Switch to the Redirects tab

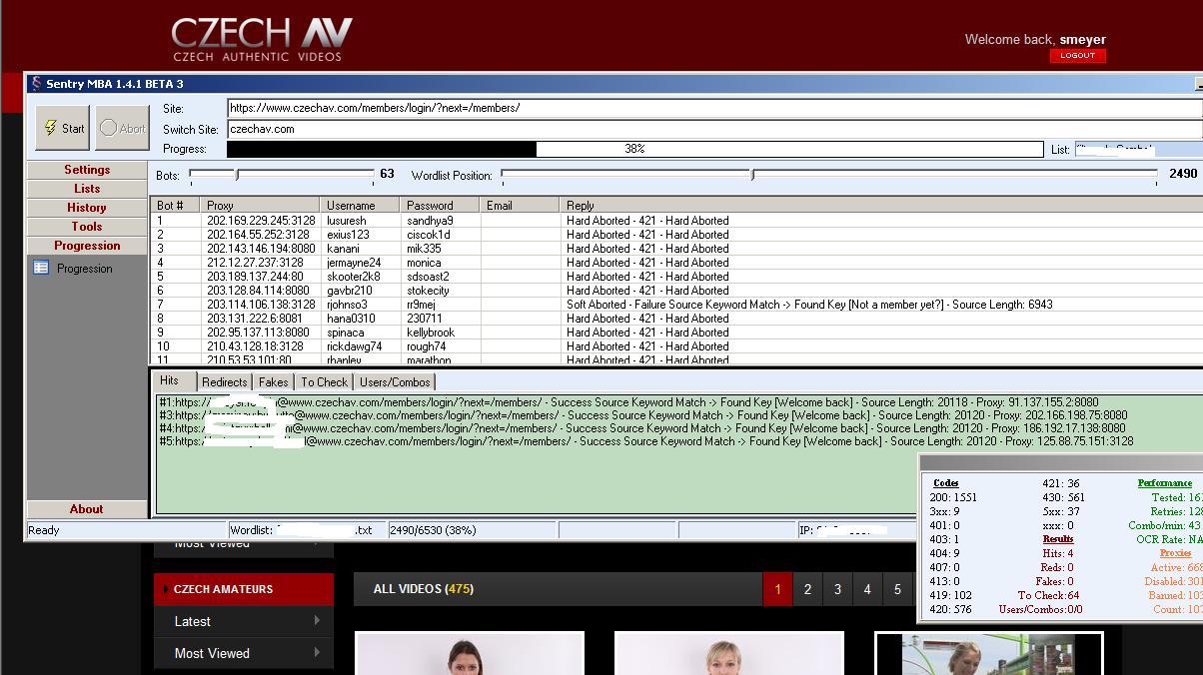[x=224, y=382]
